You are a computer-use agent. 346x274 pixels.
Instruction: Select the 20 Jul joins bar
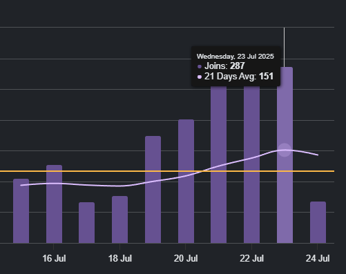coord(186,182)
